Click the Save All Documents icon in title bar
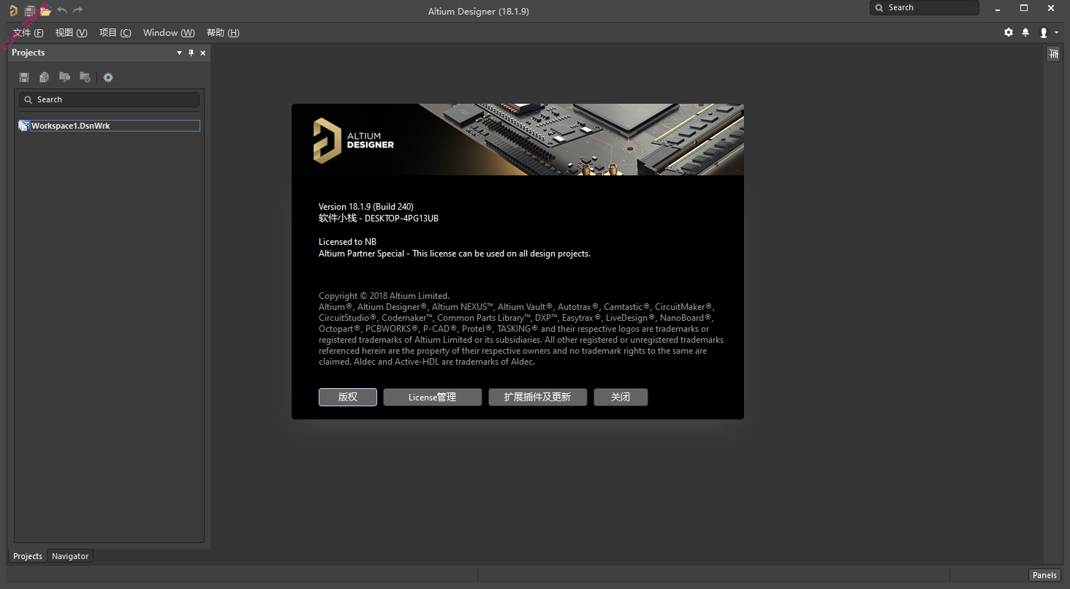 [x=30, y=10]
